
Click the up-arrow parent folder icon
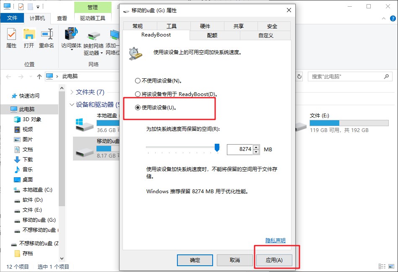pyautogui.click(x=39, y=76)
